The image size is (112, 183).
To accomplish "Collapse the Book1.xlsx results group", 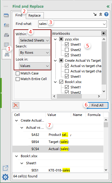I will coord(17,156).
